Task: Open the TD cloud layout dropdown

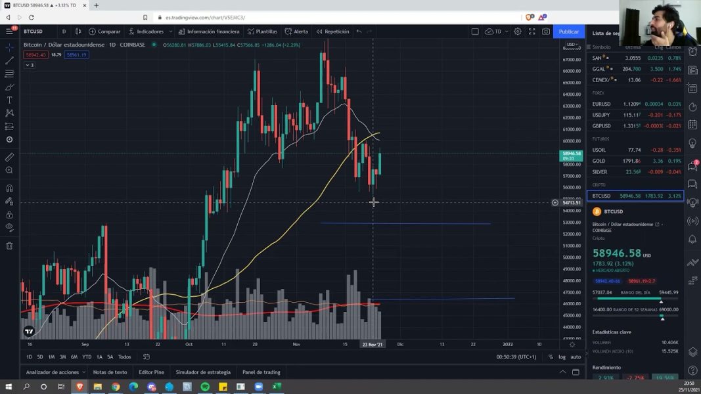Action: click(496, 32)
